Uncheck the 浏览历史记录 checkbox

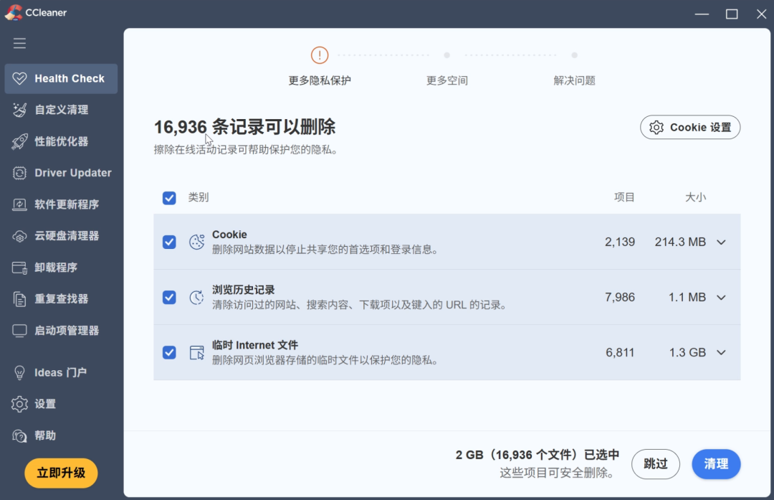click(x=169, y=297)
